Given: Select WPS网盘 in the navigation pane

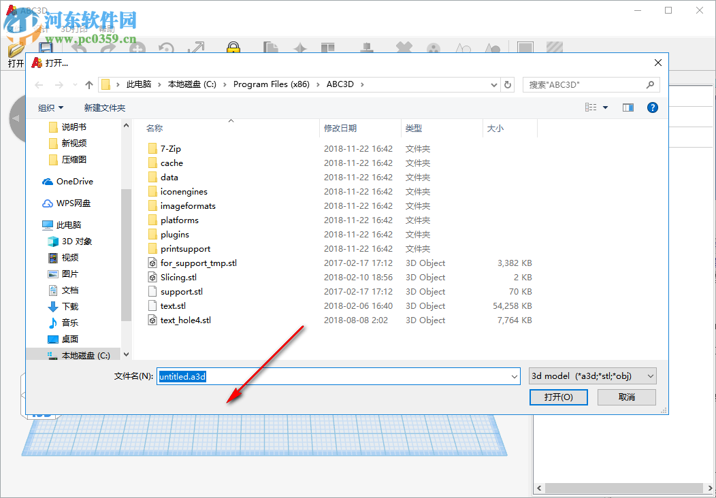Looking at the screenshot, I should click(67, 203).
